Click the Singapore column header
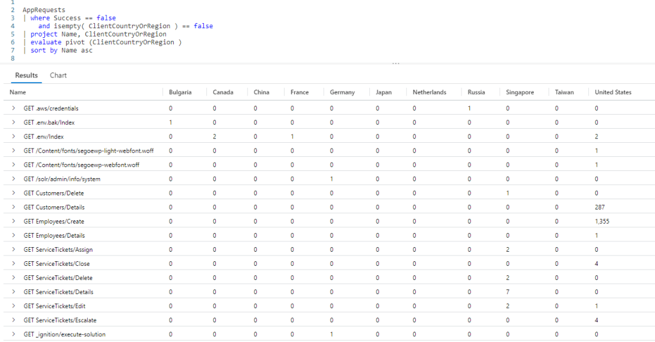 [x=519, y=92]
